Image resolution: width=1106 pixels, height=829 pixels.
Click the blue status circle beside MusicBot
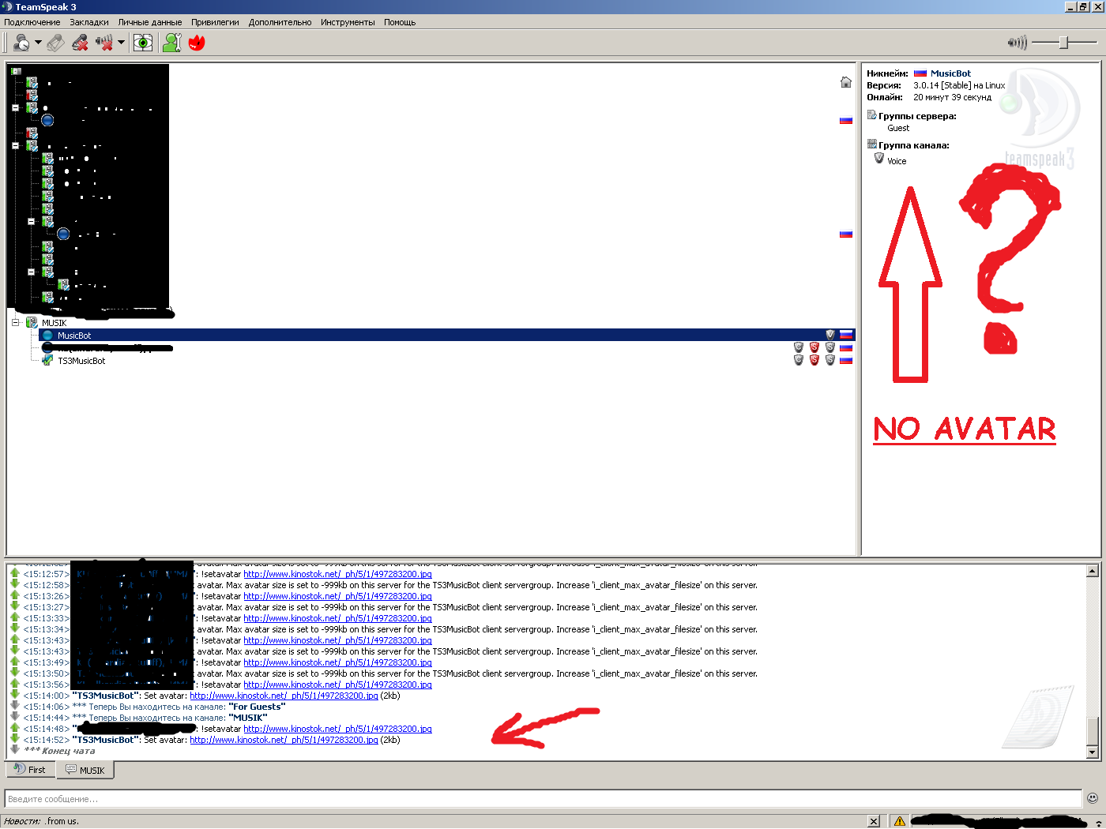pyautogui.click(x=48, y=336)
